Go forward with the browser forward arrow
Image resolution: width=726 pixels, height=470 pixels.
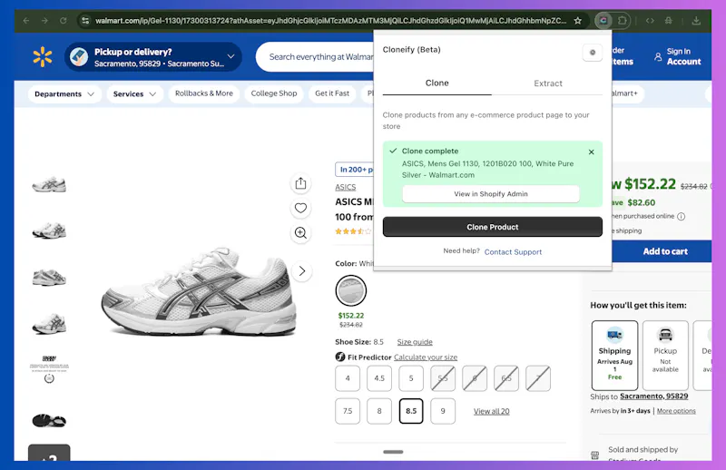click(x=44, y=20)
